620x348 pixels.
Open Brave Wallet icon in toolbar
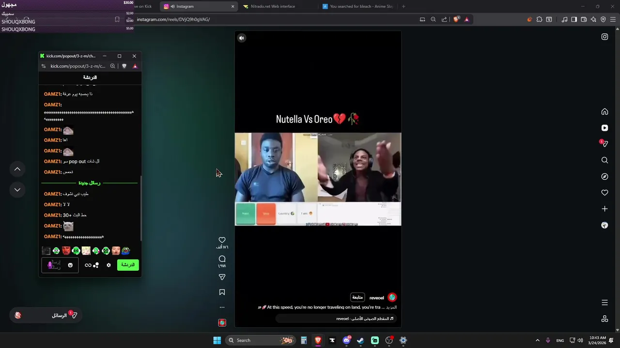coord(584,19)
